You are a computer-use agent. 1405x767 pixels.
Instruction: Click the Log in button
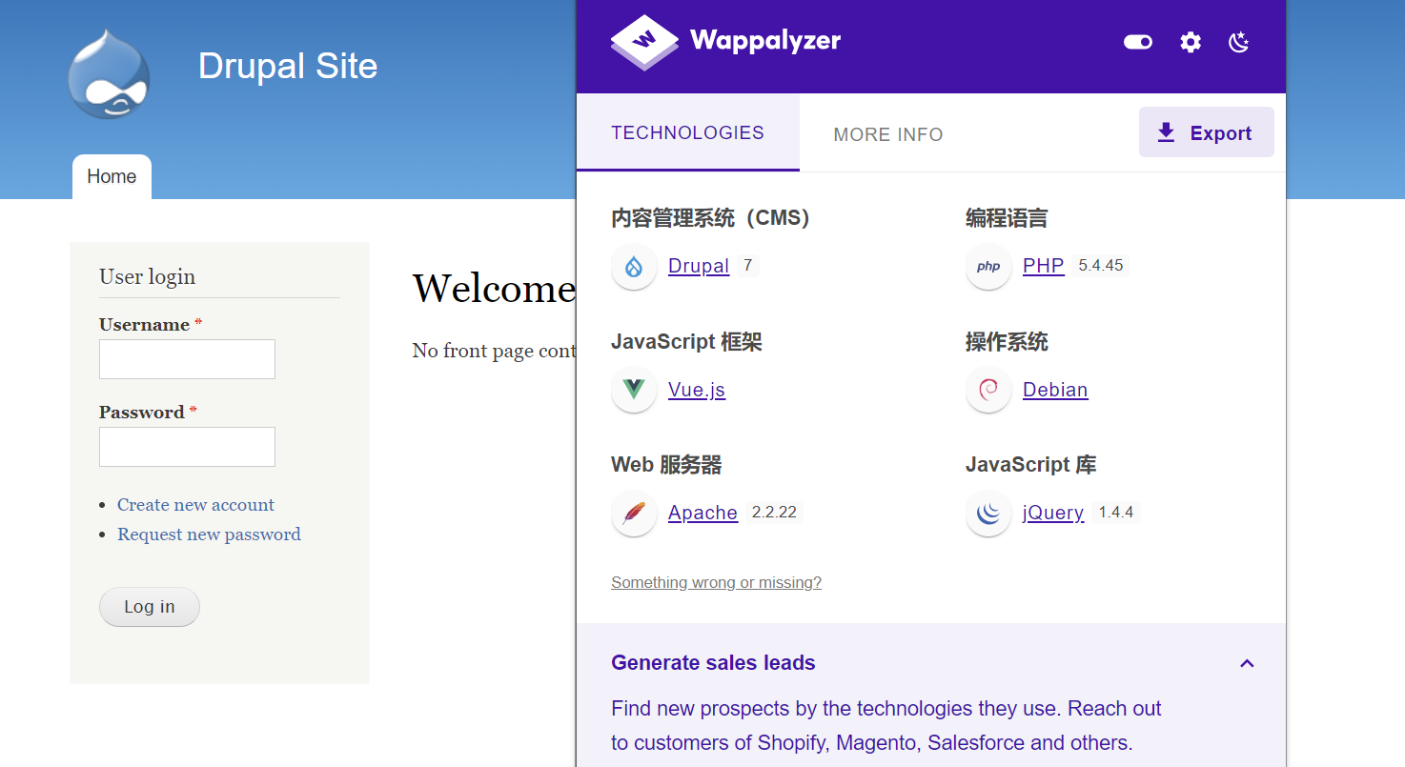(150, 607)
